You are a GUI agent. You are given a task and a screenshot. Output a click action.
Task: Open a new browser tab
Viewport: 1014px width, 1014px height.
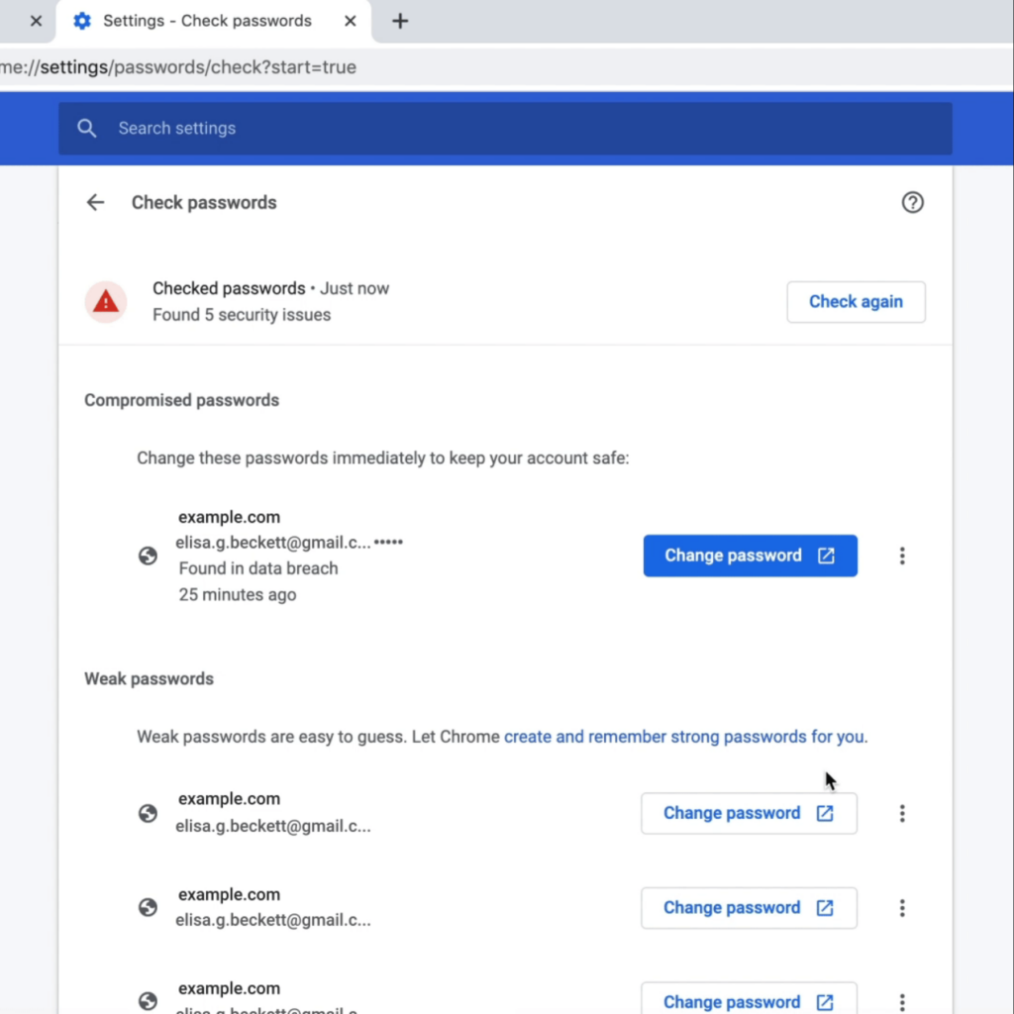[399, 20]
